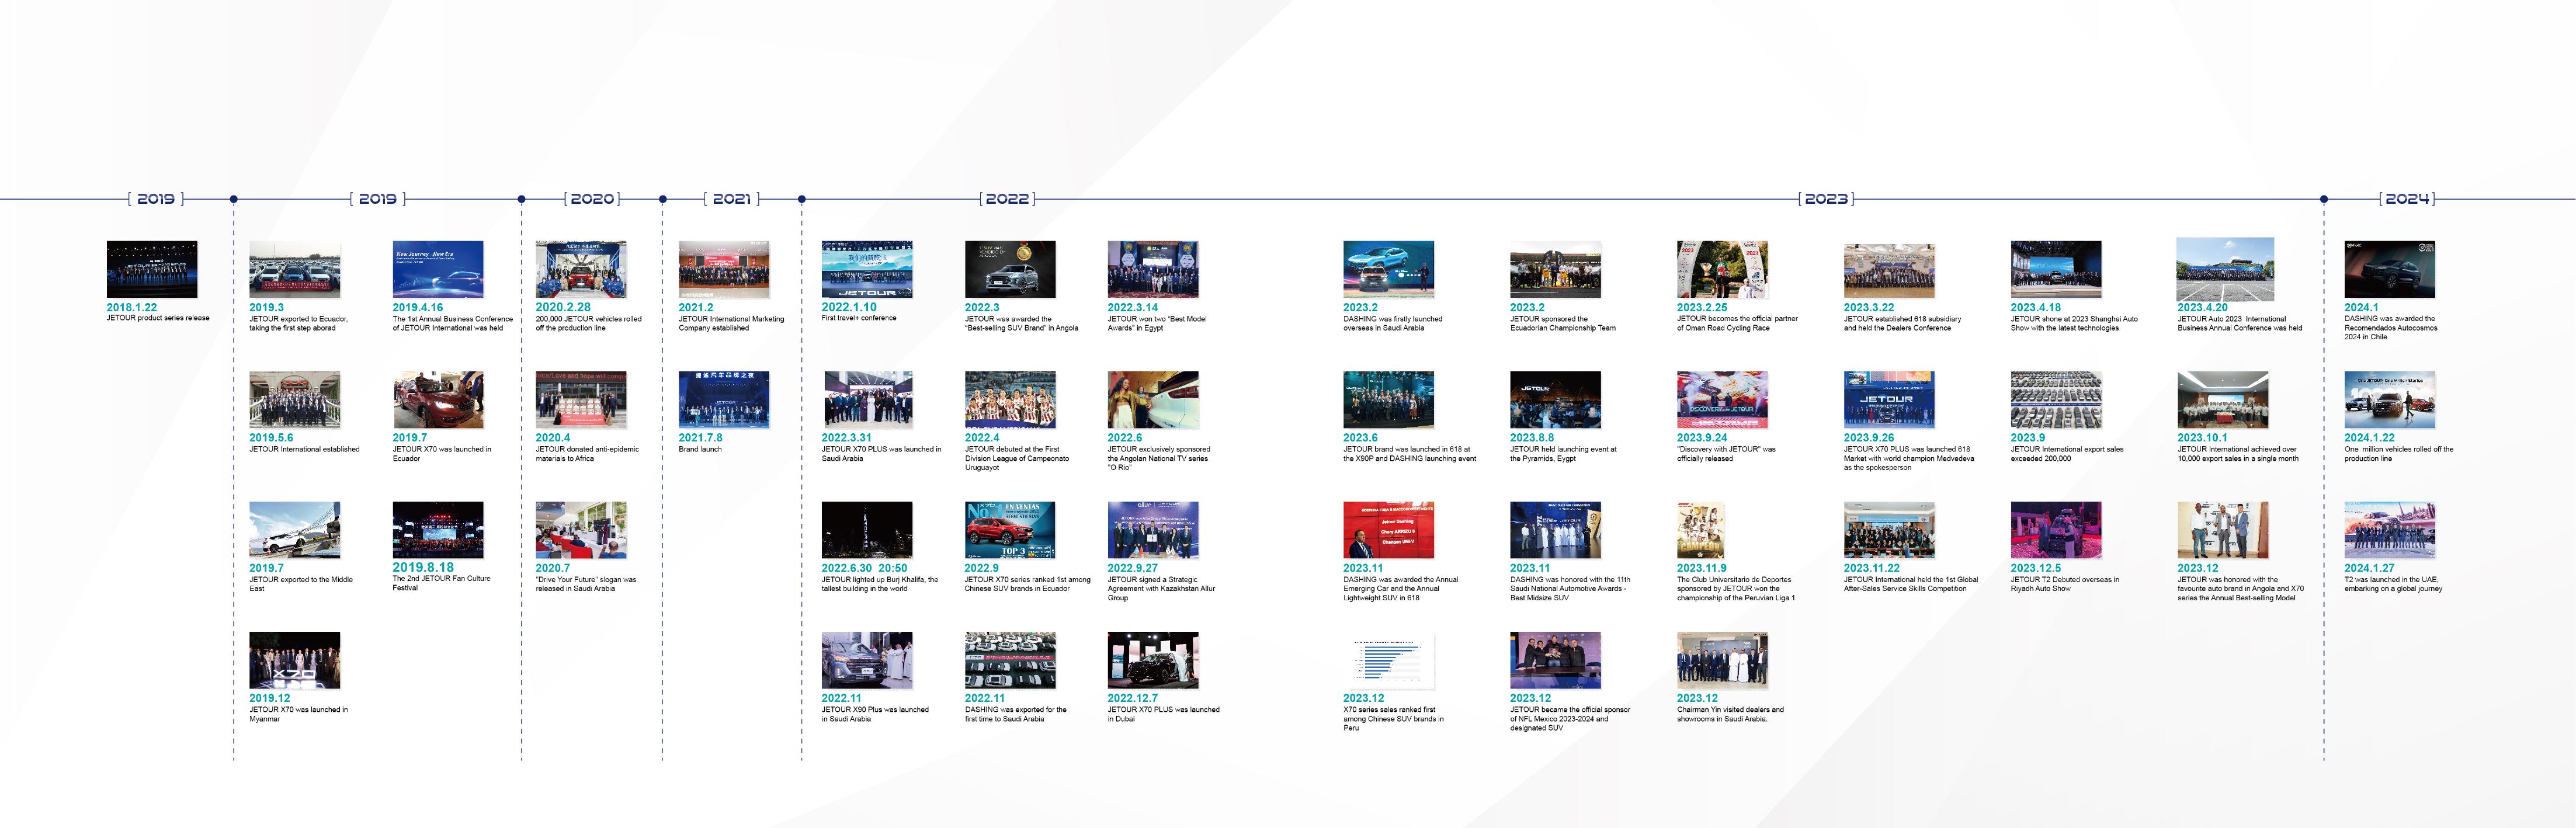Click the 2021 year label on timeline
Screen dimensions: 2576x828
pyautogui.click(x=732, y=199)
